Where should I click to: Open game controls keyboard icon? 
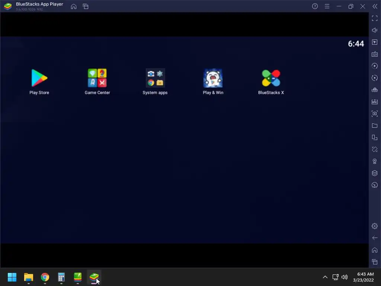(375, 54)
